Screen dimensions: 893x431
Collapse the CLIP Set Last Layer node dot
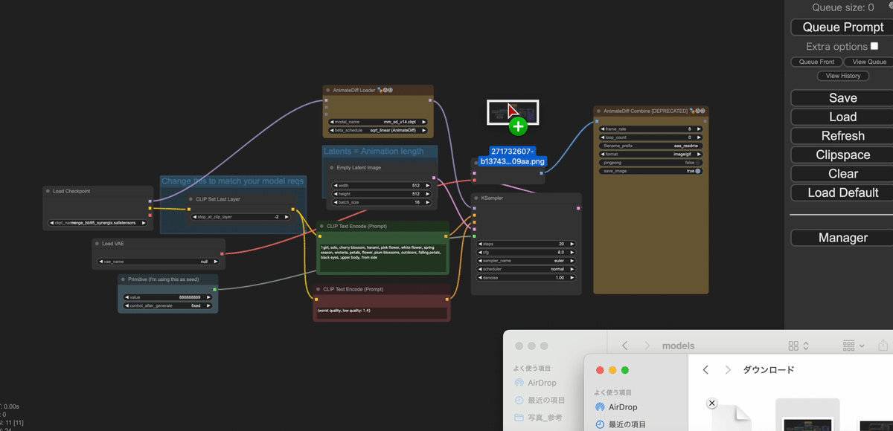(191, 199)
